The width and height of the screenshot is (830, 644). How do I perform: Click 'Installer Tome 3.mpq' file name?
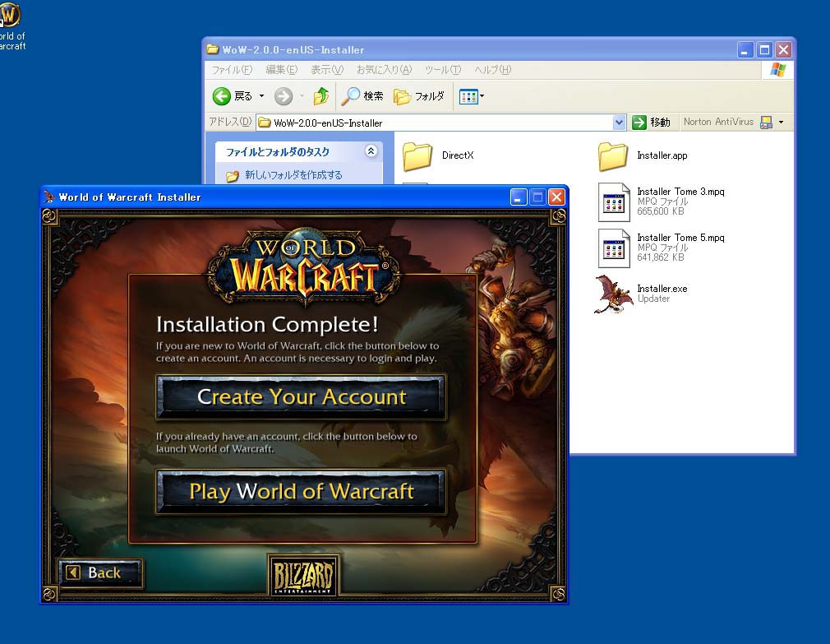[x=680, y=191]
